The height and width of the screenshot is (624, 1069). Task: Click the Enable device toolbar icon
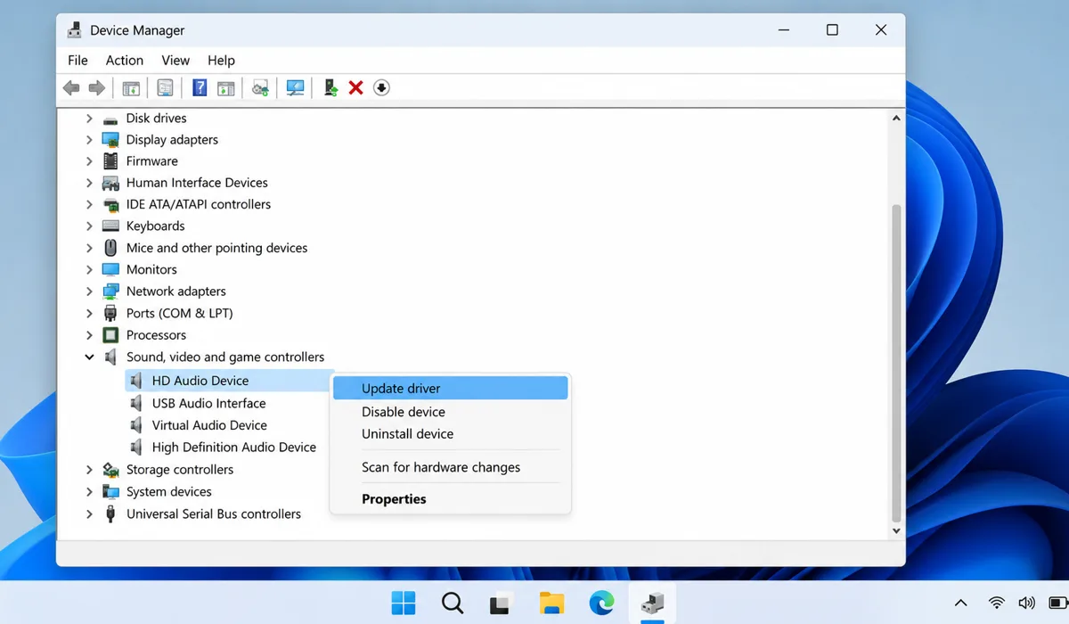[x=330, y=87]
